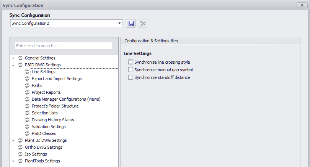Screen dimensions: 310x167
Task: Select Project Reports in the tree
Action: click(x=46, y=92)
